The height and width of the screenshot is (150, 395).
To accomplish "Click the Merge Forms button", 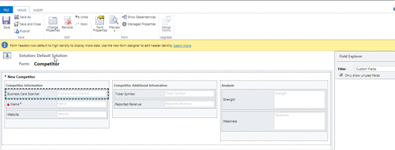I will (166, 24).
